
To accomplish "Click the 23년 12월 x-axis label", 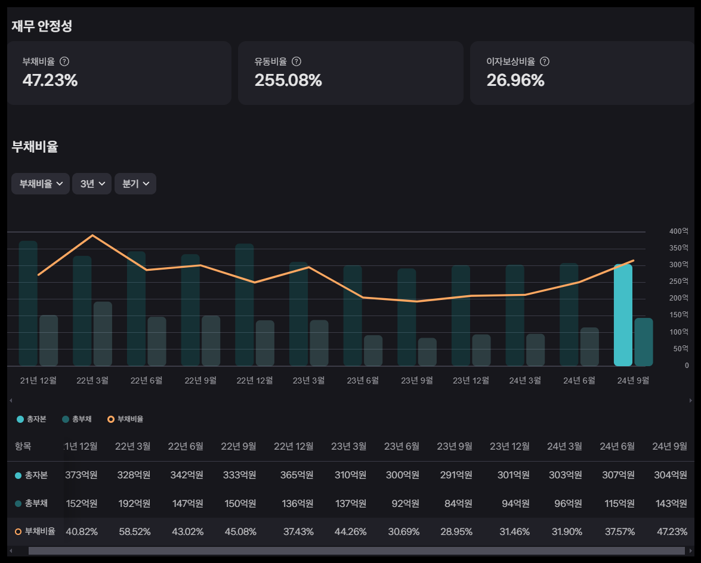I will [471, 381].
